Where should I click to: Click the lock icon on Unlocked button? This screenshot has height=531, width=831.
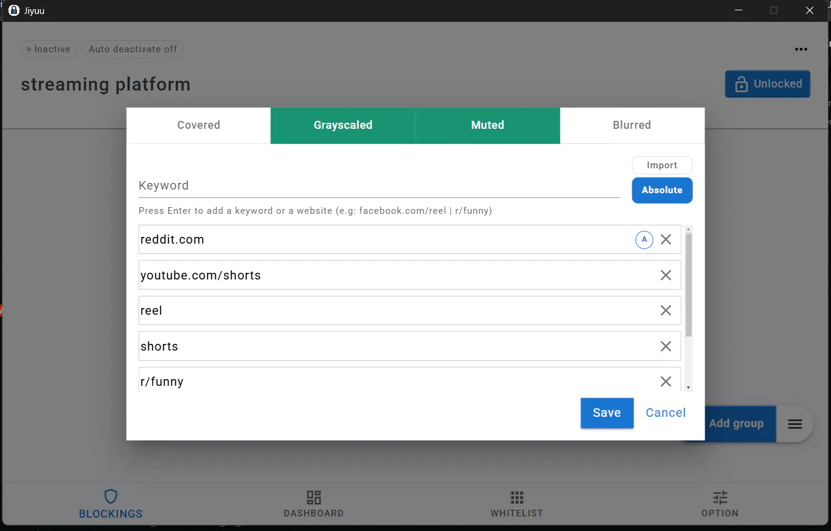[741, 84]
